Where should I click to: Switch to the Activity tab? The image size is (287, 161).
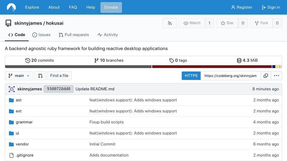tap(108, 35)
